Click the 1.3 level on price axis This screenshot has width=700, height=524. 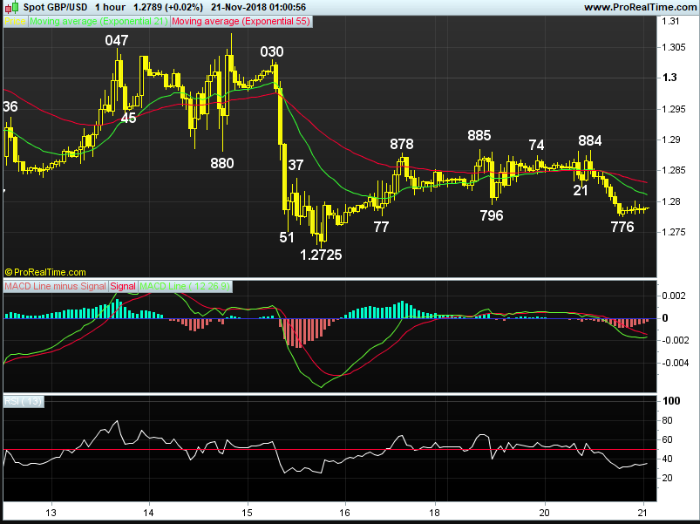point(669,78)
